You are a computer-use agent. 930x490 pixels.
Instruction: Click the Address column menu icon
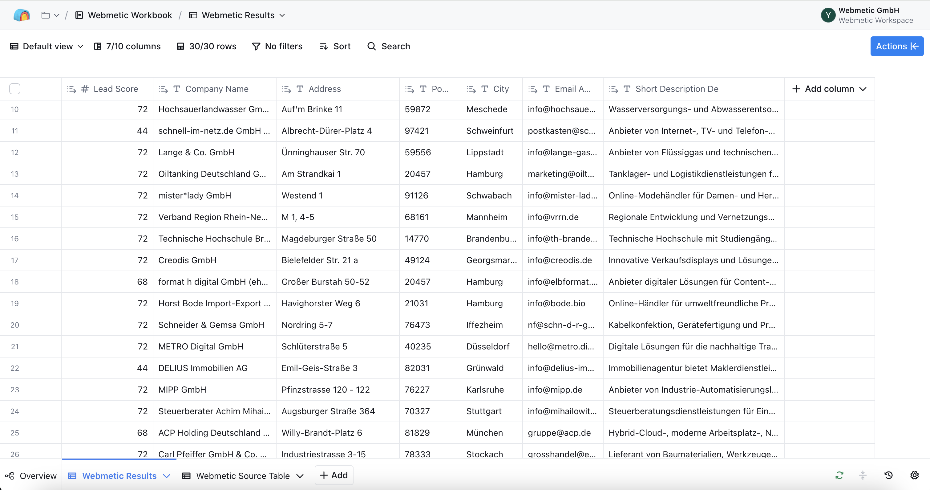coord(286,89)
